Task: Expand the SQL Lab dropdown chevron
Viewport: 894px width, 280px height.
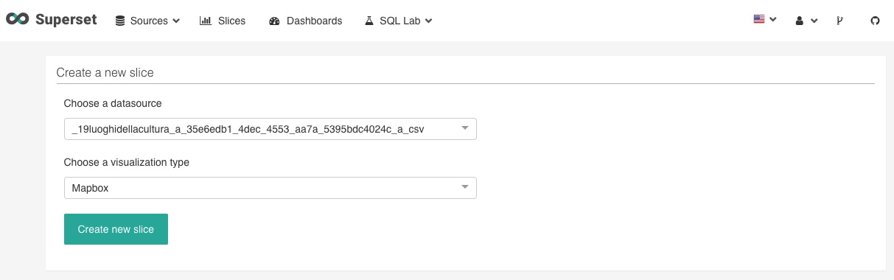Action: (428, 21)
